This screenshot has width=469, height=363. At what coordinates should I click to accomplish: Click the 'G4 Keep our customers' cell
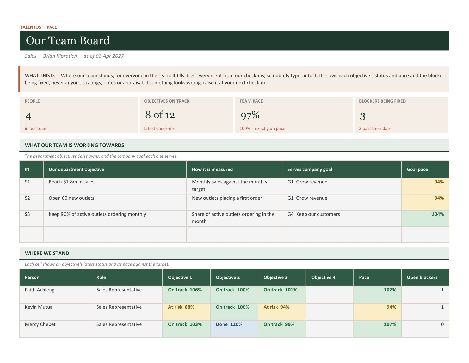[x=342, y=218]
